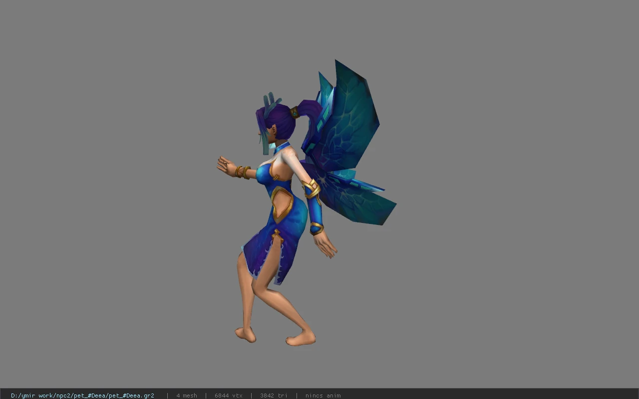Click the '4 mesh' status bar entry
Image resolution: width=639 pixels, height=399 pixels.
[x=186, y=396]
